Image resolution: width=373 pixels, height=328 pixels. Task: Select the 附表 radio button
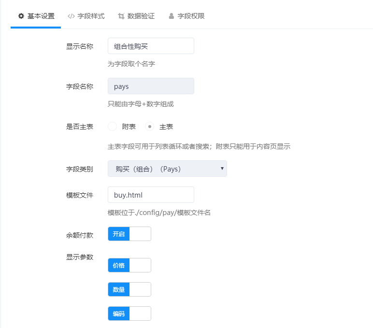(x=112, y=127)
